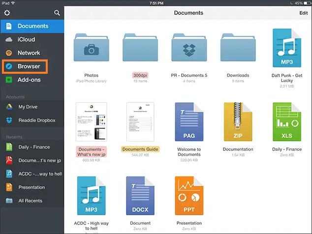312x234 pixels.
Task: Click the orange presentation icon in Recents
Action: [9, 187]
